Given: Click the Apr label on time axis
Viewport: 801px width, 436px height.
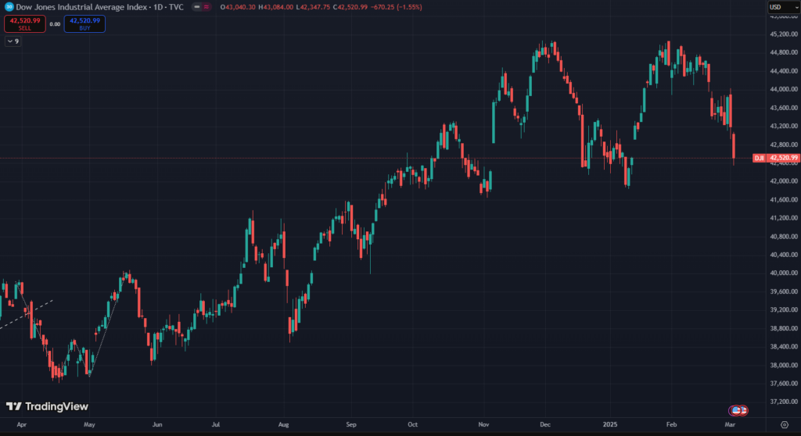Looking at the screenshot, I should [x=21, y=424].
